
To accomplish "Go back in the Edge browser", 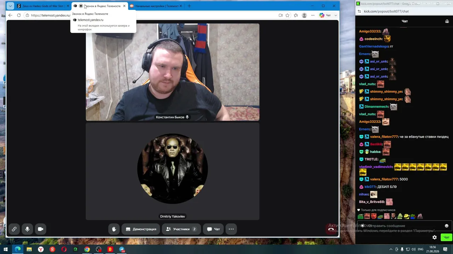I will pyautogui.click(x=10, y=15).
